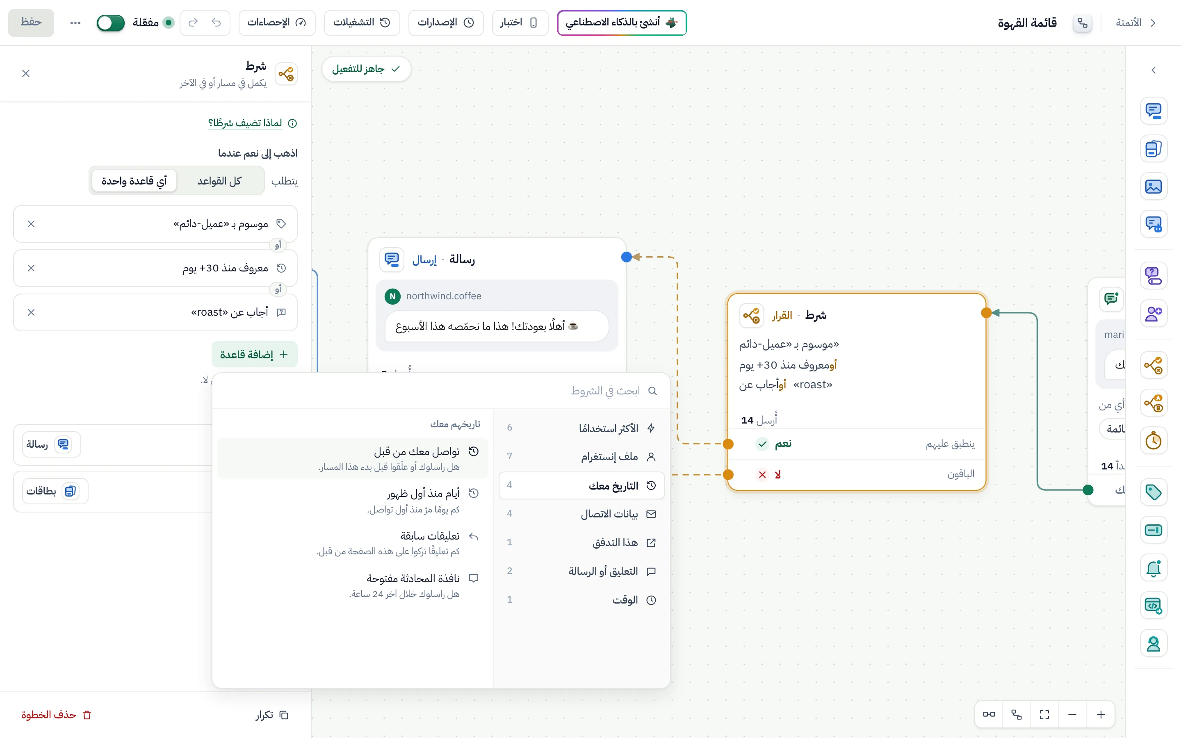Remove the أجاب عن roast rule

31,312
